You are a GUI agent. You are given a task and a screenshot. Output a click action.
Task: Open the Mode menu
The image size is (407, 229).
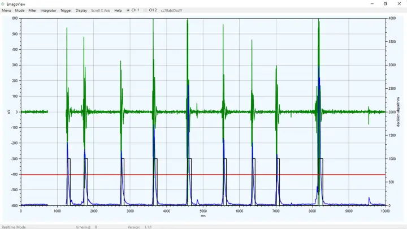coord(20,10)
